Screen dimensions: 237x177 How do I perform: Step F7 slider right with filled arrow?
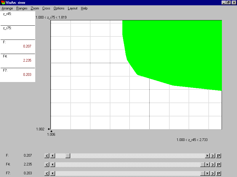[x=207, y=173]
